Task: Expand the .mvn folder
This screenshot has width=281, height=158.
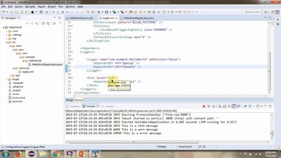Action: 7,31
